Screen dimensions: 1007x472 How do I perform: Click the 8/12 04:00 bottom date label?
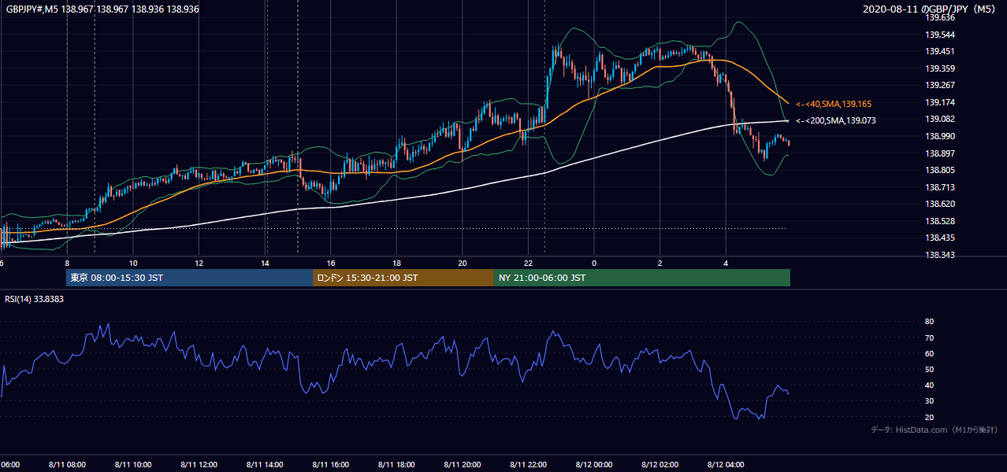click(726, 464)
